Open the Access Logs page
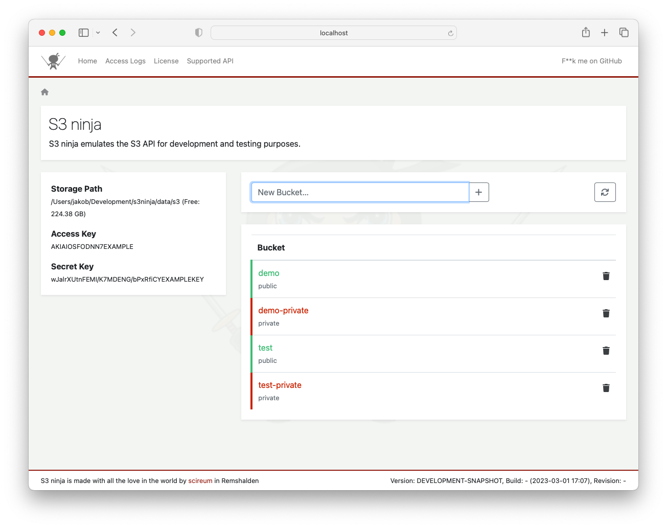This screenshot has height=528, width=667. pos(125,61)
